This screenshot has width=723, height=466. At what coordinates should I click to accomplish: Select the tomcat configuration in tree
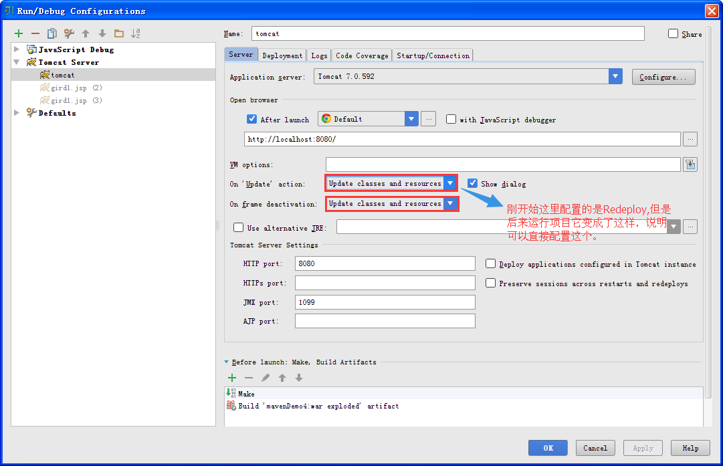pos(114,75)
